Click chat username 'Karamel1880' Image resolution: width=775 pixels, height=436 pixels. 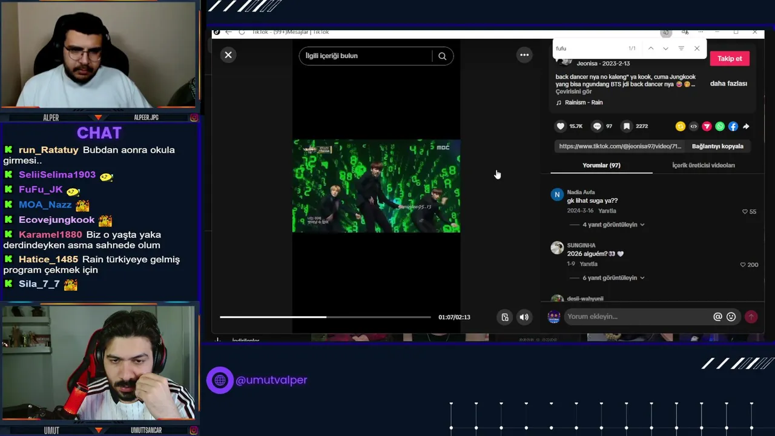coord(50,235)
